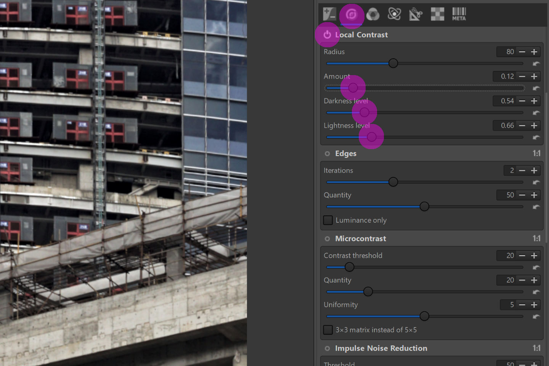Decrease Iterations with the minus button

522,170
